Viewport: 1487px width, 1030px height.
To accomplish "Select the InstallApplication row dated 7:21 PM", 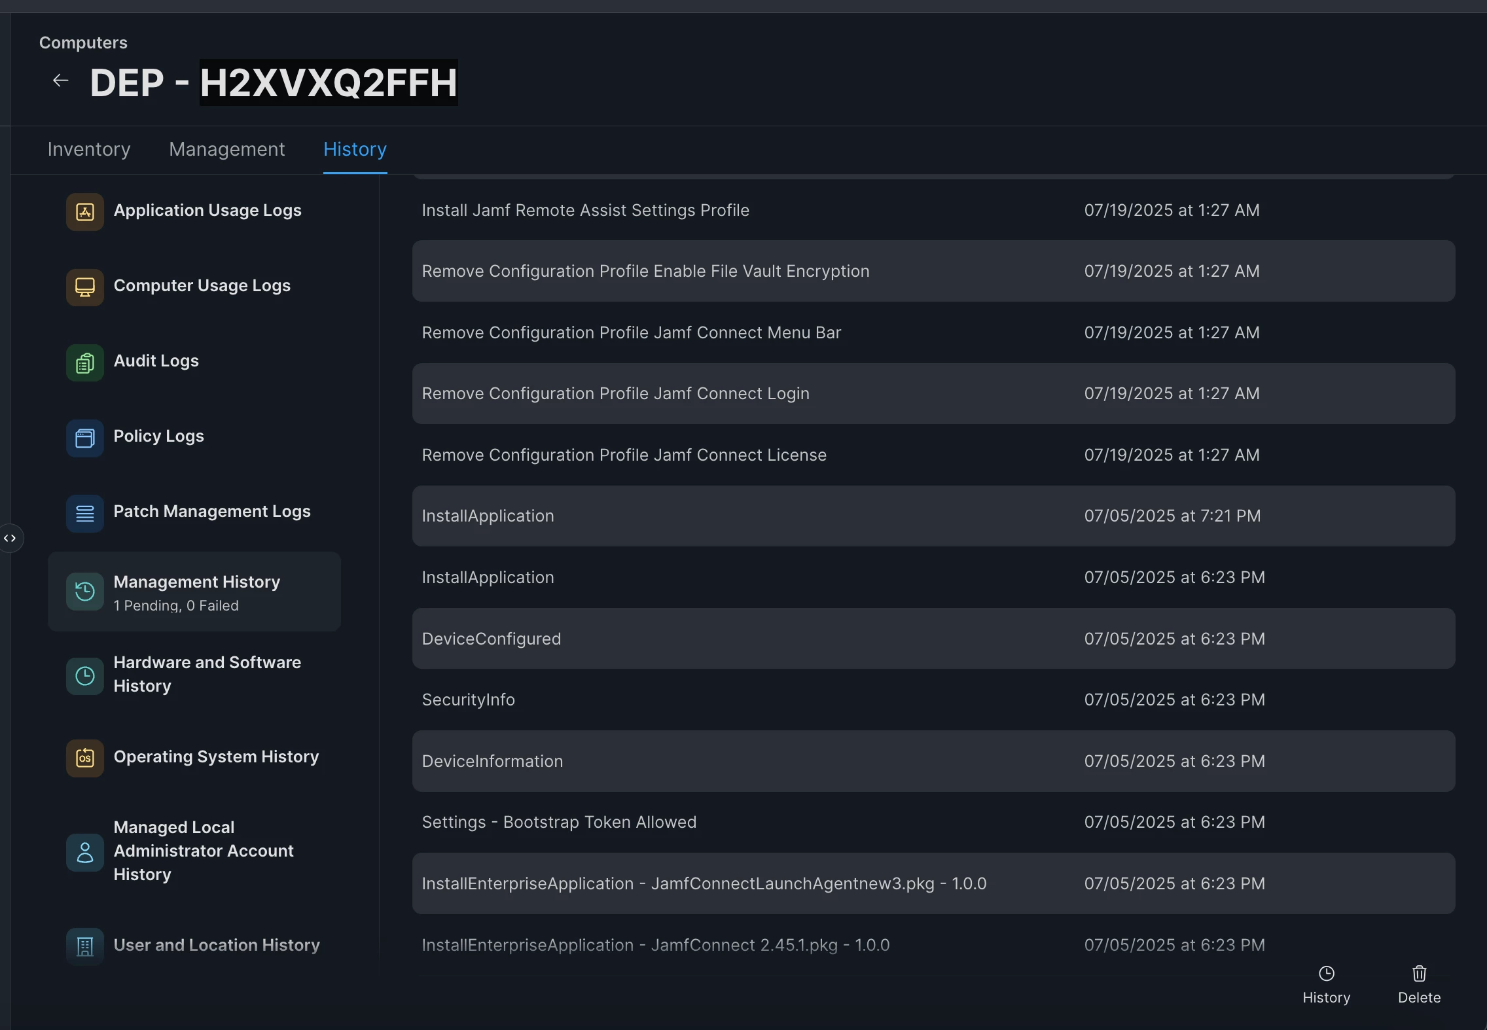I will click(x=933, y=516).
